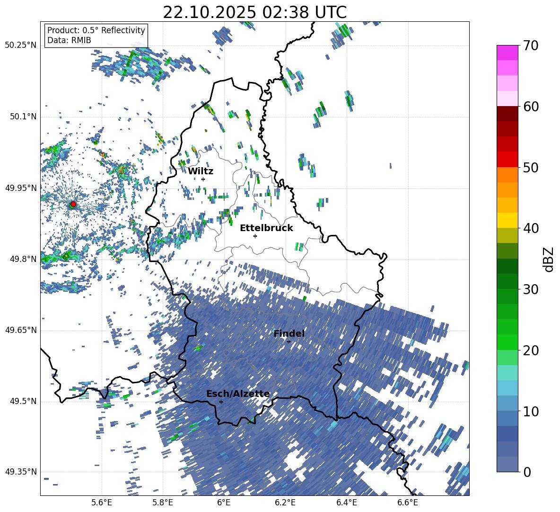Click the 49.95°N latitude label
560x512 pixels.
coord(21,188)
